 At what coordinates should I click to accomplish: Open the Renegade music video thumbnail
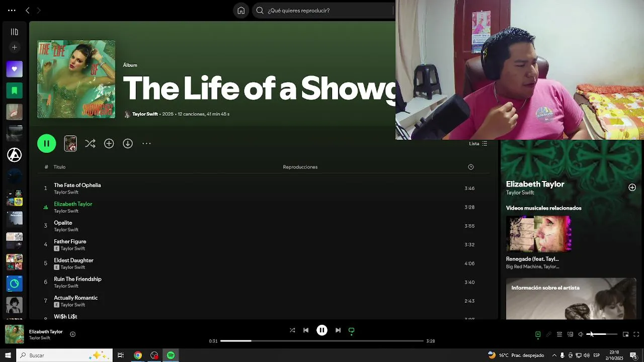pyautogui.click(x=538, y=234)
